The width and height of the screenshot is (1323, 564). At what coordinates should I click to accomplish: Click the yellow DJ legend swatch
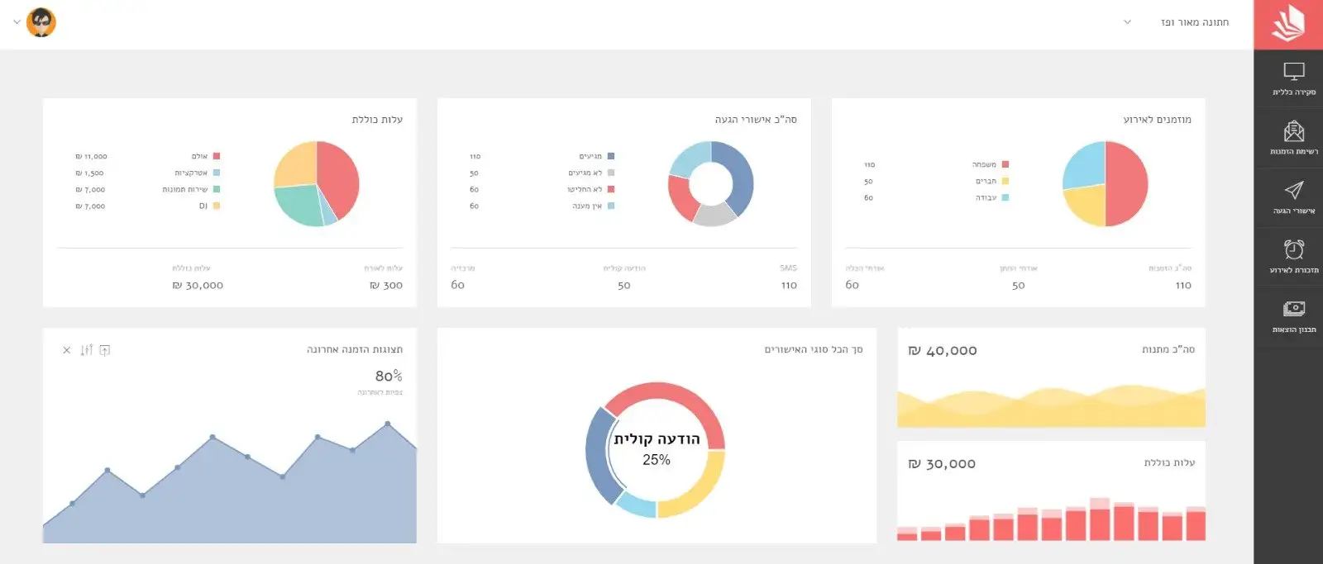tap(217, 206)
